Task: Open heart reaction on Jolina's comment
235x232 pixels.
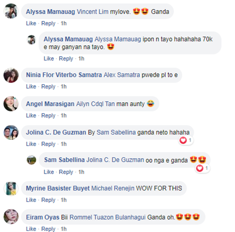Action: pos(186,140)
